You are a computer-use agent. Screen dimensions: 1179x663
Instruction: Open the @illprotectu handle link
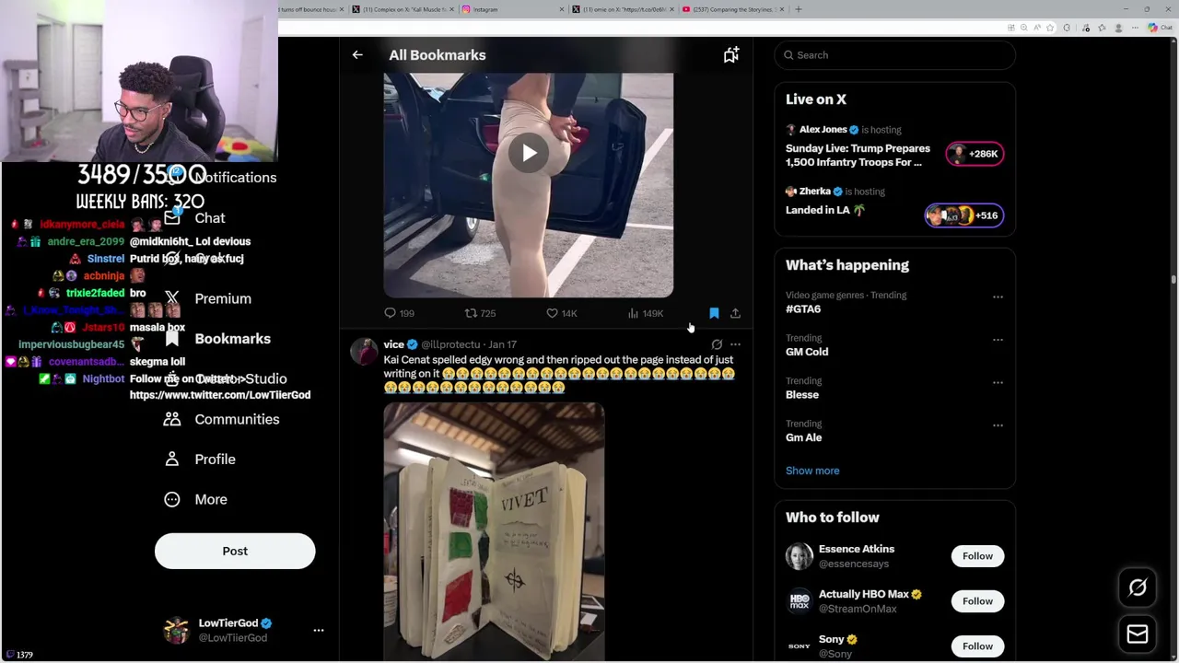click(450, 344)
